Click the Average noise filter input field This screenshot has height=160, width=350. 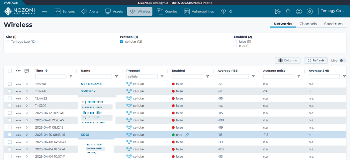click(279, 77)
